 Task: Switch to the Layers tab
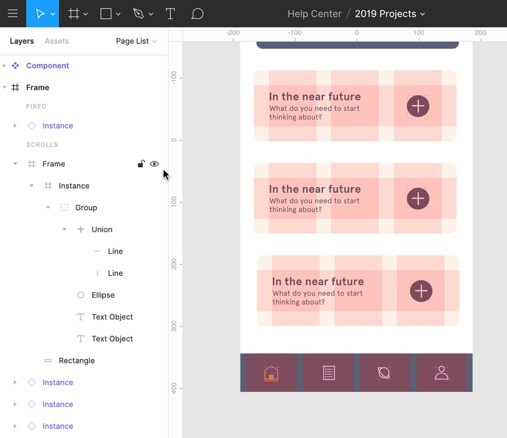[x=22, y=41]
